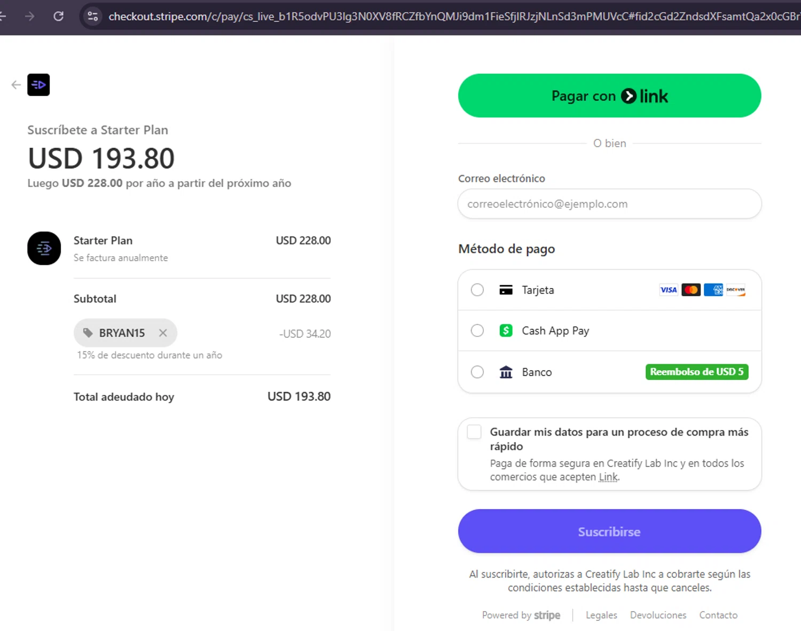801x631 pixels.
Task: Click the Método de pago heading
Action: pyautogui.click(x=507, y=249)
